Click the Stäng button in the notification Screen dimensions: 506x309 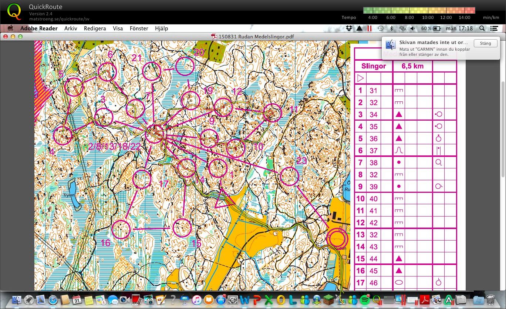point(485,43)
